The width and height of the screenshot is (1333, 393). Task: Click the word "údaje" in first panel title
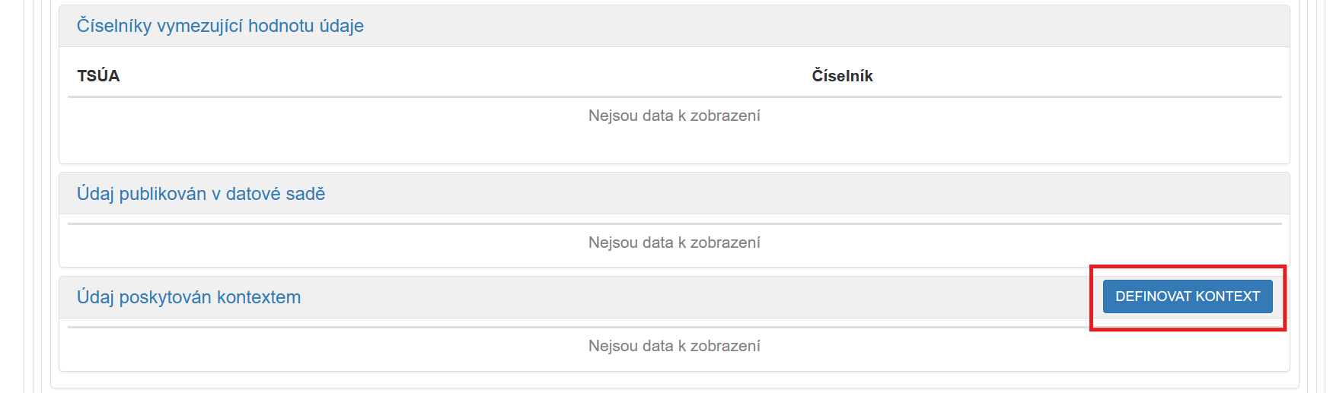(341, 26)
